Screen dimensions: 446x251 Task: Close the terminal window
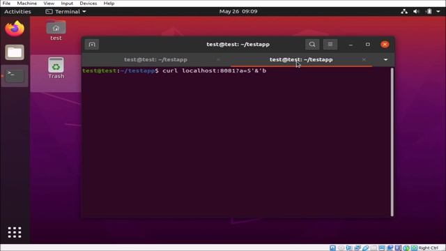385,45
